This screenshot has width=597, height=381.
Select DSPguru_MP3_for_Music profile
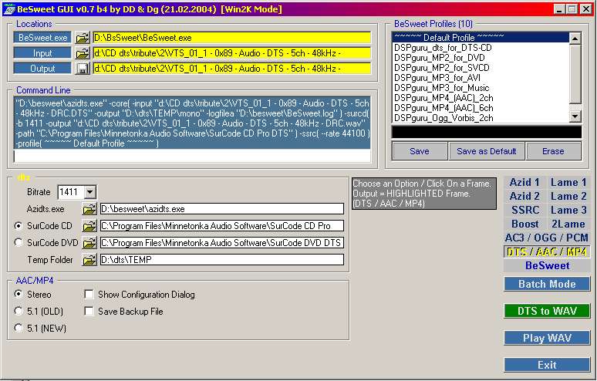tap(481, 88)
